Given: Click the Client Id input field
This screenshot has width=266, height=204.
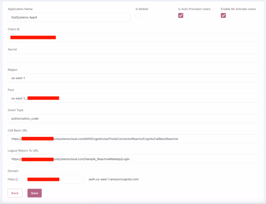Looking at the screenshot, I should coord(133,38).
